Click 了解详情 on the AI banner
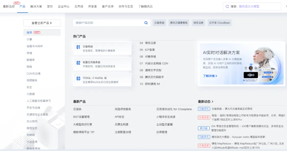This screenshot has width=287, height=151. tap(210, 76)
